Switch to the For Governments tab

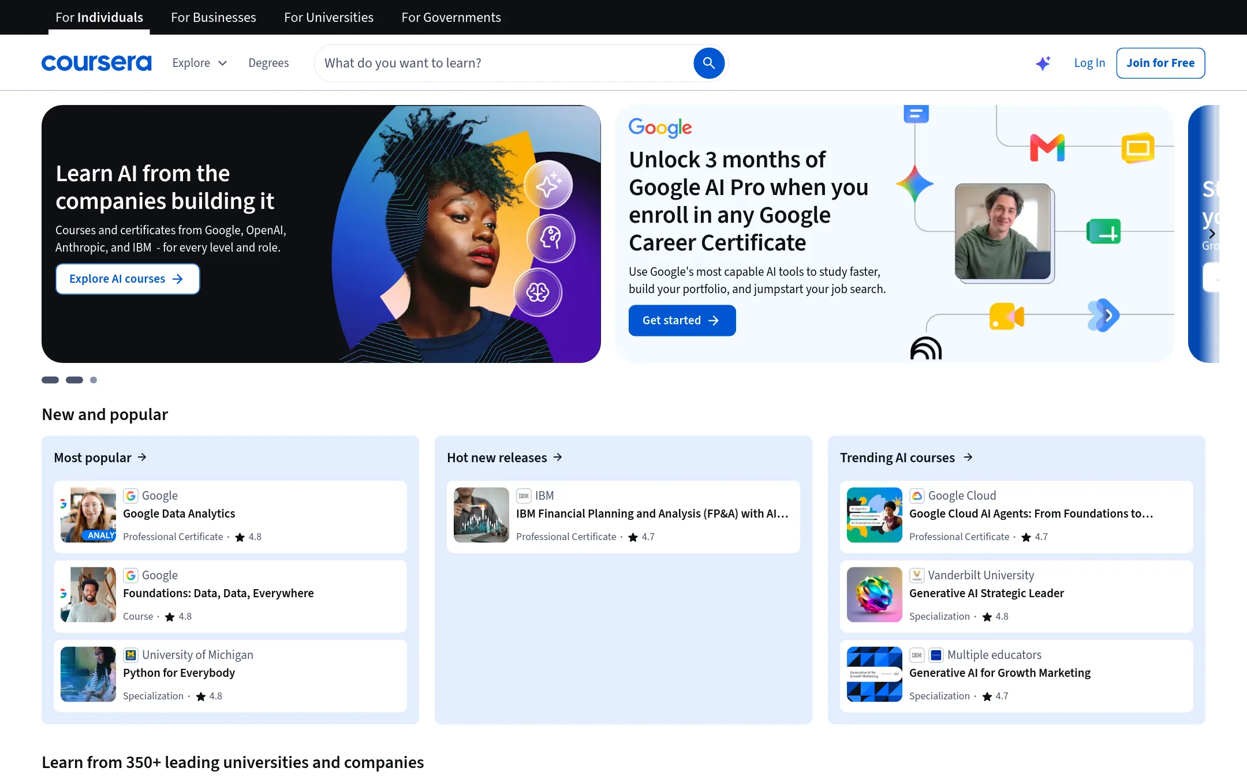point(451,17)
